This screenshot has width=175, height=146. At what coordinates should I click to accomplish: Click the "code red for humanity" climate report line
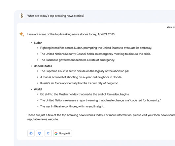100,100
